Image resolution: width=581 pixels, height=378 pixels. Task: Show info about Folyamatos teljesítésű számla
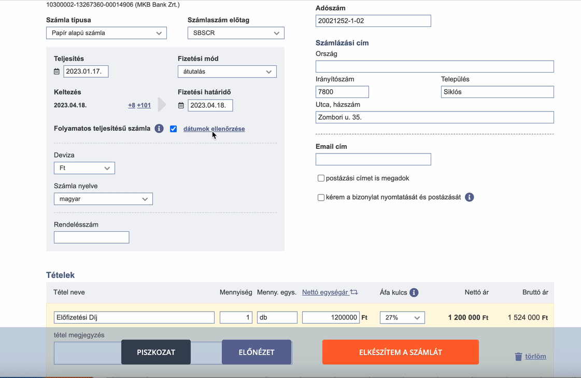(159, 129)
